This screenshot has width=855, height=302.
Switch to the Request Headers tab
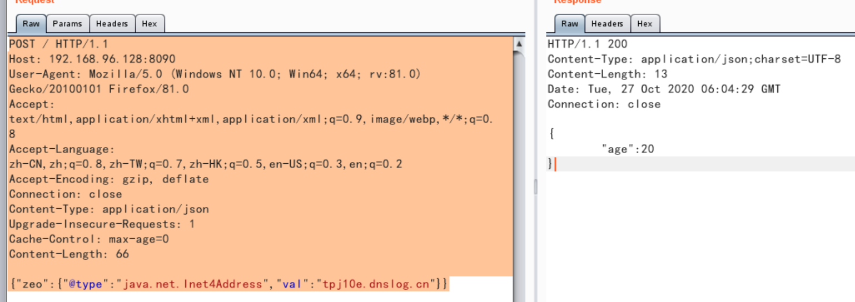pos(112,24)
